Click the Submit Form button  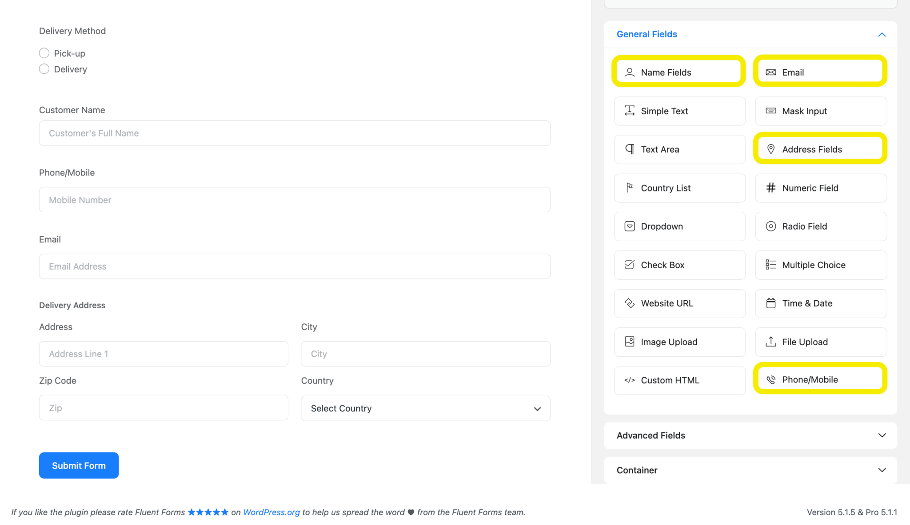pyautogui.click(x=79, y=465)
